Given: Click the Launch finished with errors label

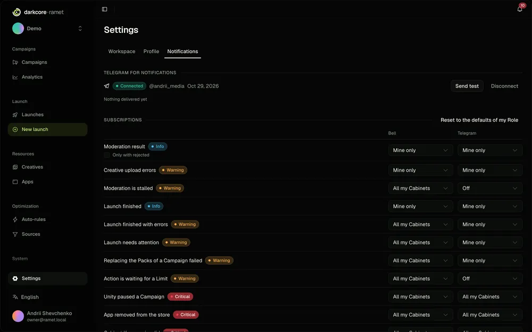Looking at the screenshot, I should click(x=136, y=224).
